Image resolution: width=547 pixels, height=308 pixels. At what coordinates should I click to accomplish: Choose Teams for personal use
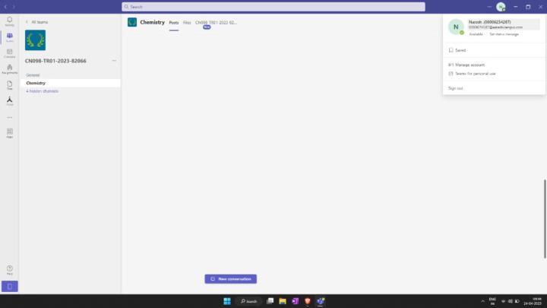pyautogui.click(x=472, y=74)
